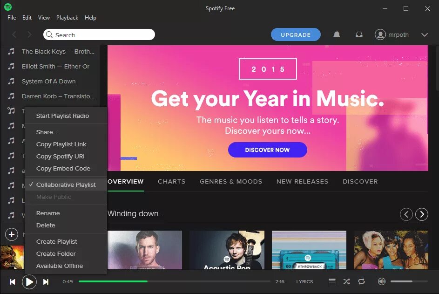Switch to the NEW RELEASES tab
This screenshot has height=294, width=439.
(x=303, y=182)
